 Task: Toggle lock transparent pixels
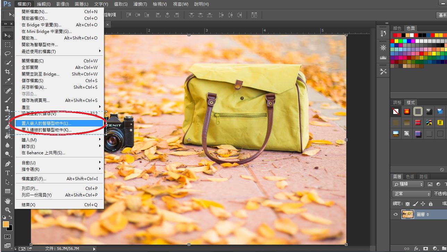click(x=407, y=204)
